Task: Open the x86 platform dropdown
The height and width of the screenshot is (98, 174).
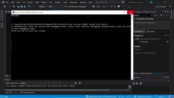Action: coord(56,7)
